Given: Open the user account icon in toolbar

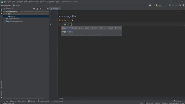Looking at the screenshot, I should coord(151,5).
